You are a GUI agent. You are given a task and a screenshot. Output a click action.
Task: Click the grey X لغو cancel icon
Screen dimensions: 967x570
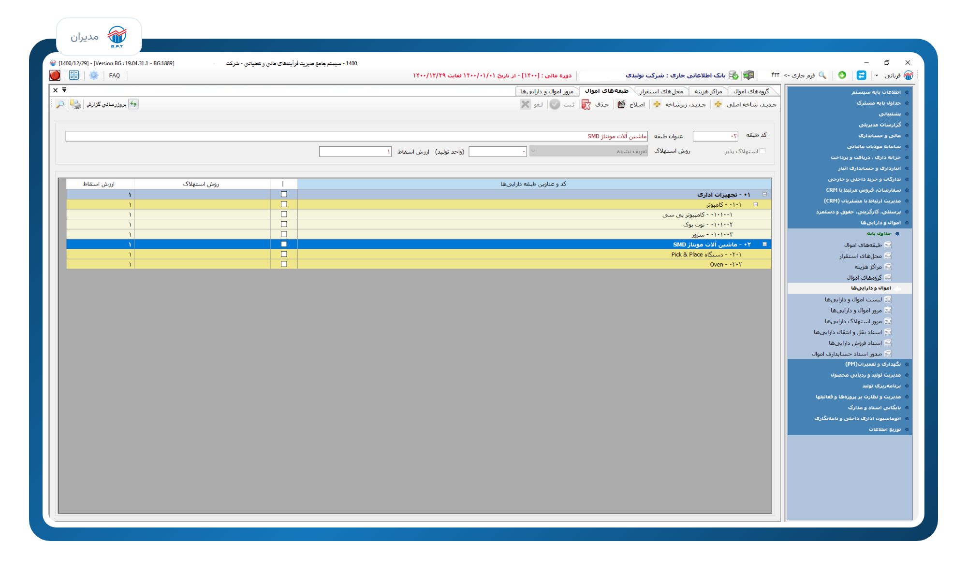[525, 104]
